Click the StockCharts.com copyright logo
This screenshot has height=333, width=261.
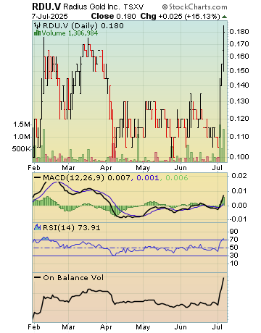tap(194, 7)
